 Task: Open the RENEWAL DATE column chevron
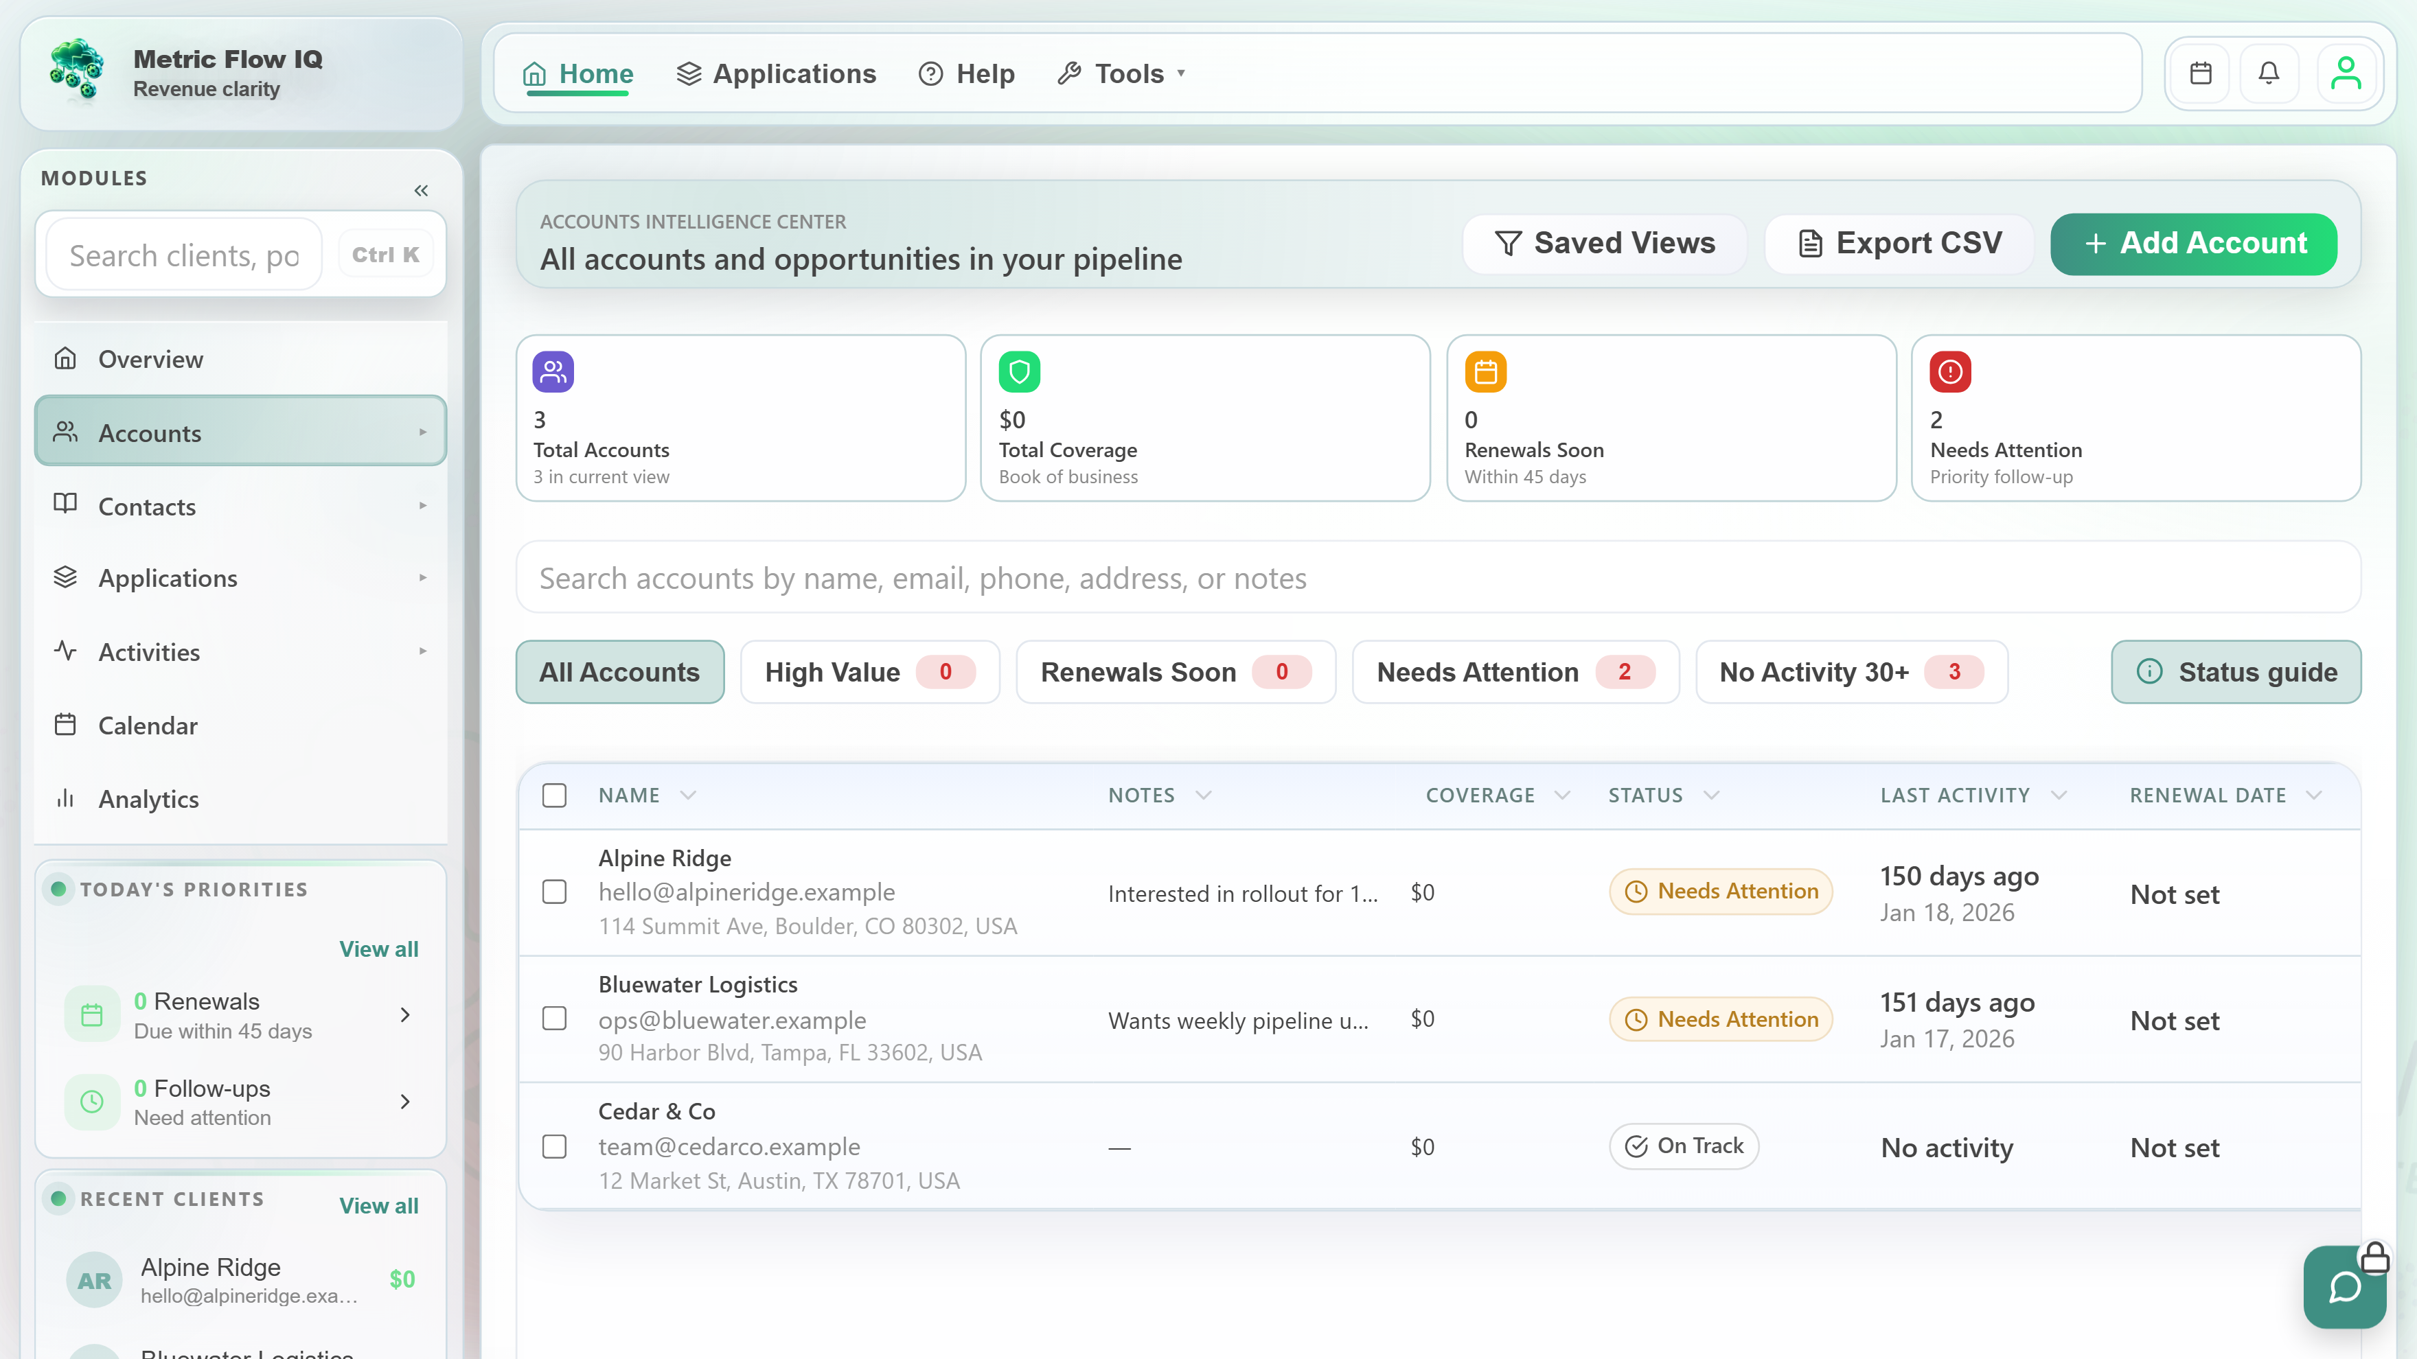[2314, 795]
